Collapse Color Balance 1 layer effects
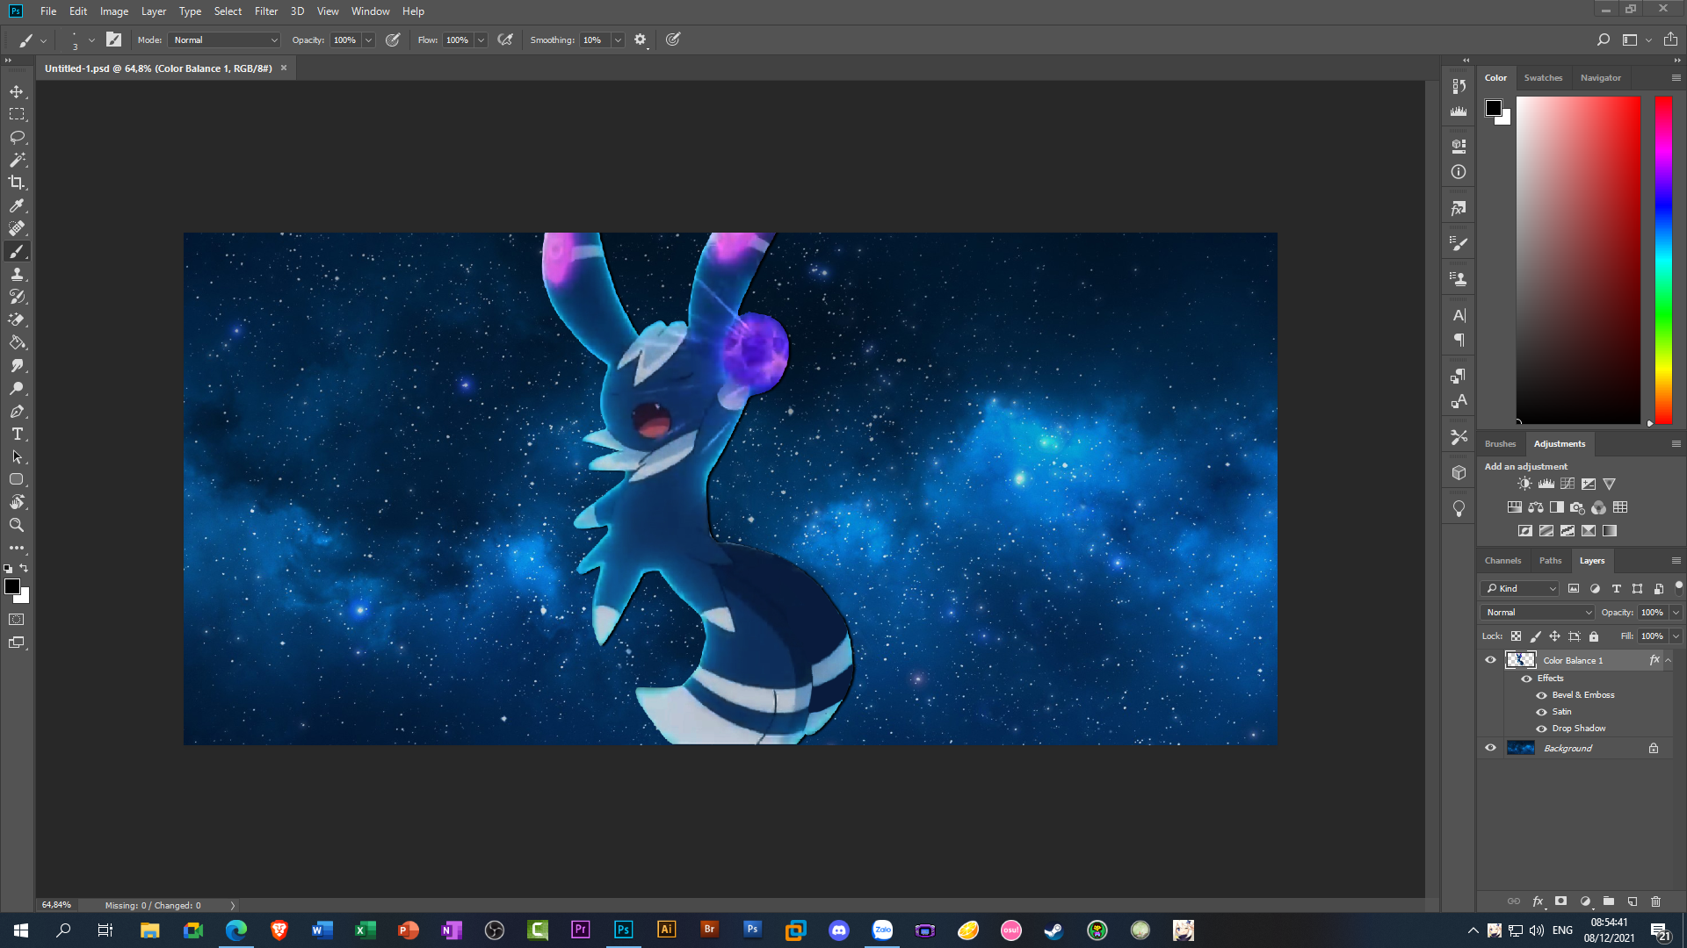The height and width of the screenshot is (948, 1687). click(1669, 660)
